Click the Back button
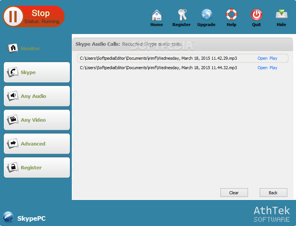 pyautogui.click(x=273, y=193)
